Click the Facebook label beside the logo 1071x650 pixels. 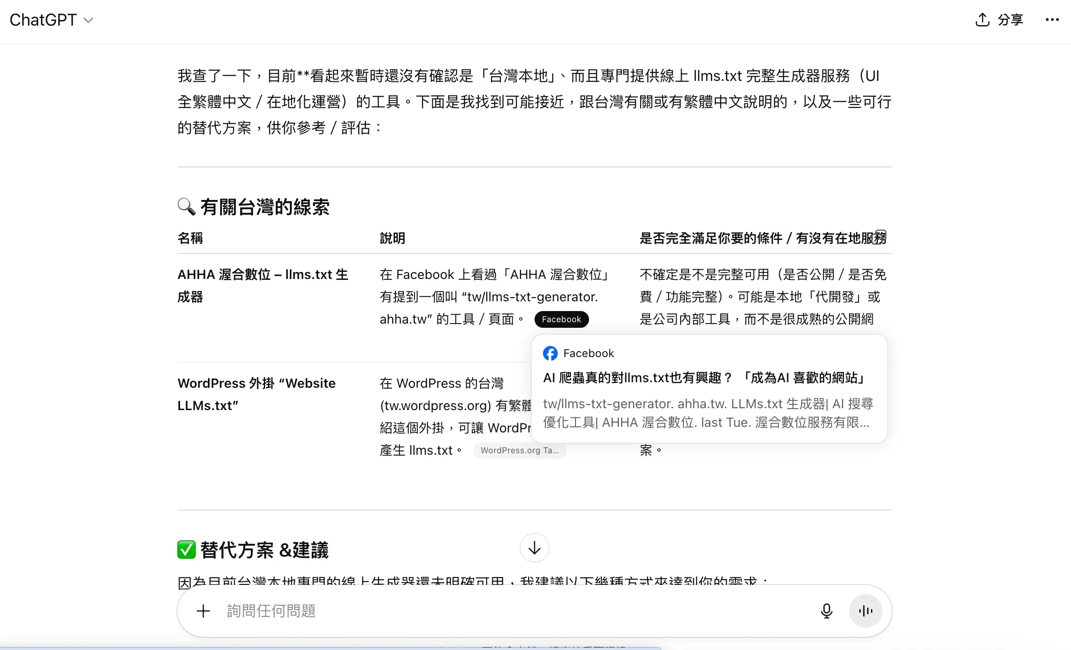[x=589, y=353]
